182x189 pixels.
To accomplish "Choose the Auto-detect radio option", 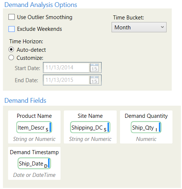I will click(x=11, y=50).
